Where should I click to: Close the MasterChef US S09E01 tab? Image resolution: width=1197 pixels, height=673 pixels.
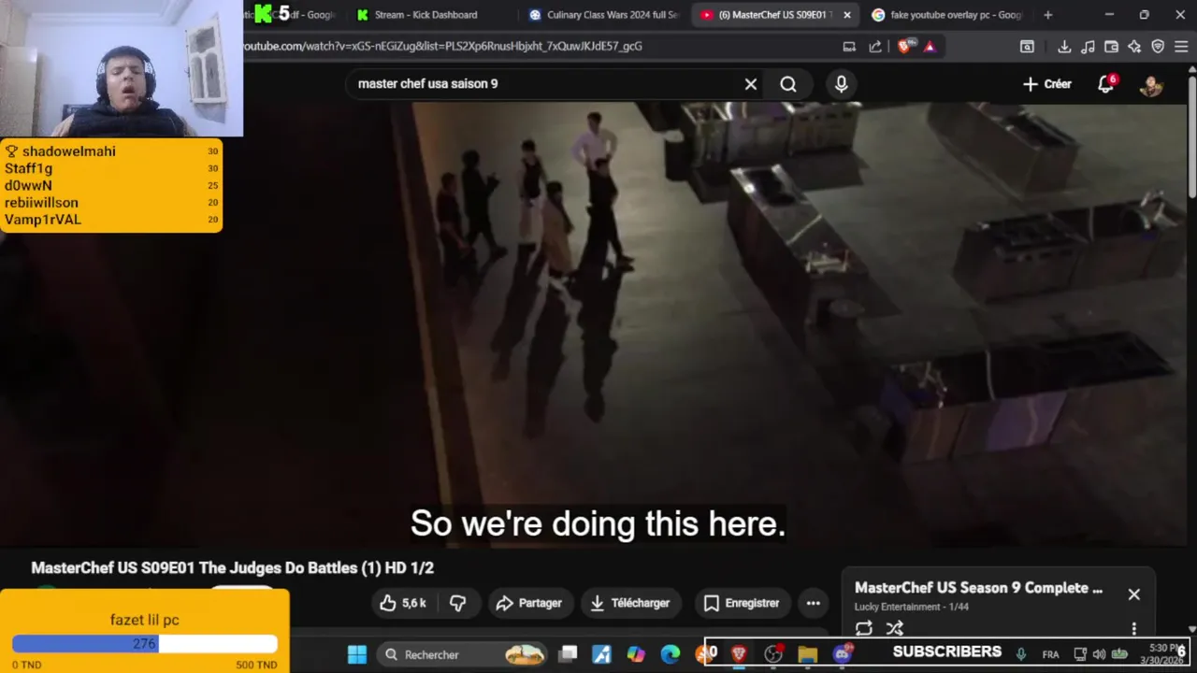pyautogui.click(x=847, y=15)
